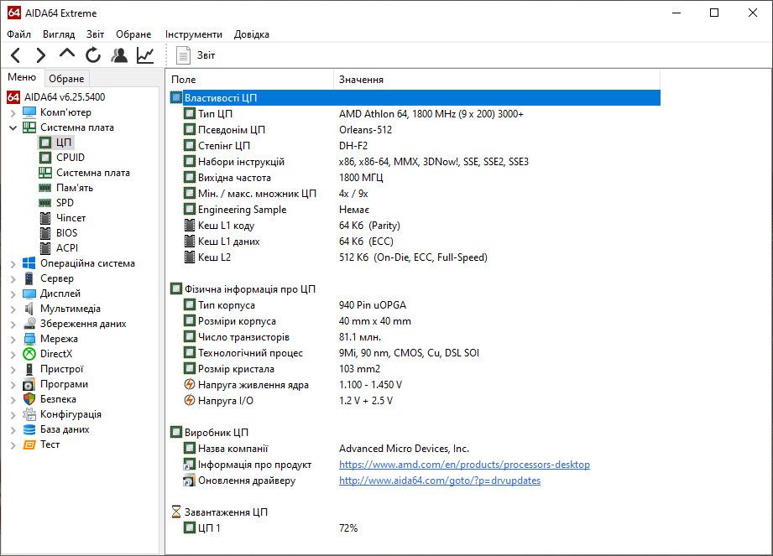Go forward with the right arrow toolbar icon
This screenshot has width=773, height=556.
tap(41, 55)
